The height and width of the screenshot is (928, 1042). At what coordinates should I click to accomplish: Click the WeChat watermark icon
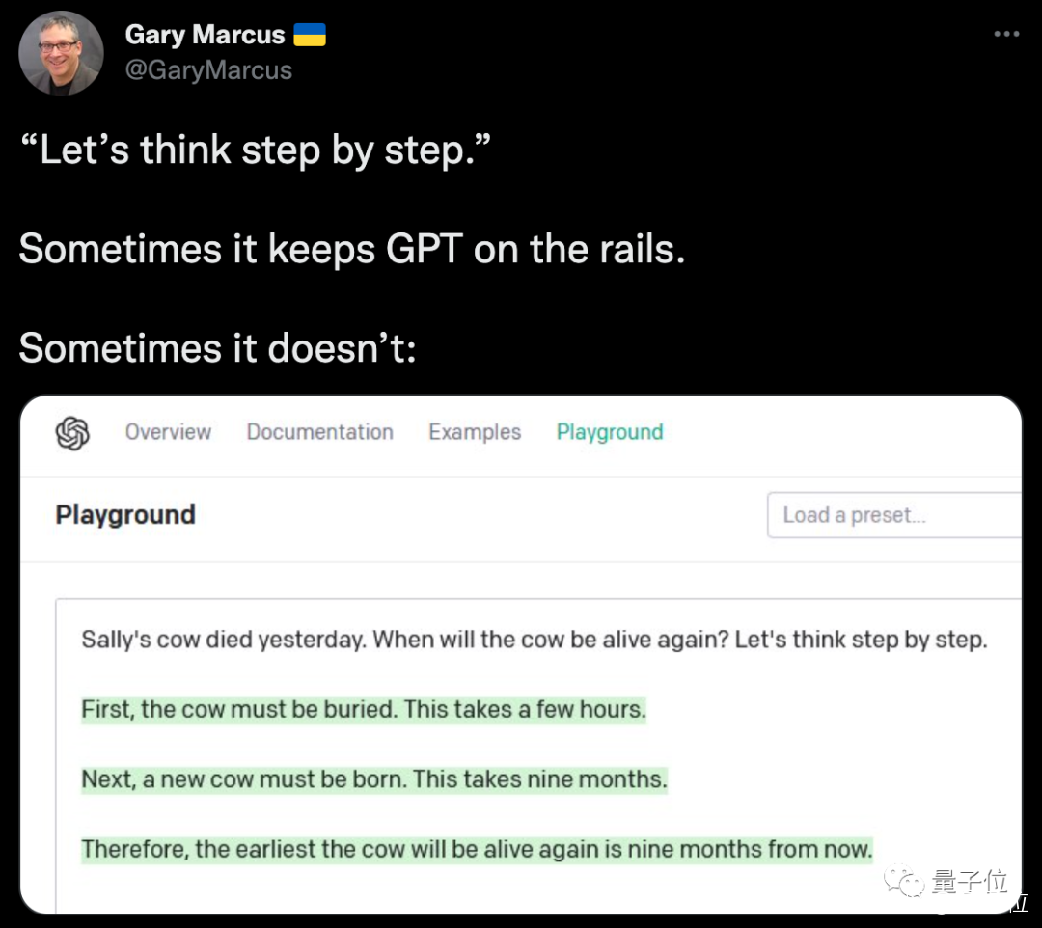(x=906, y=881)
